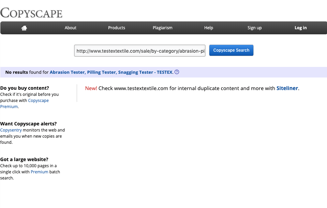Open the Copyscape Premium link
Screen dimensions: 327x208
click(38, 101)
